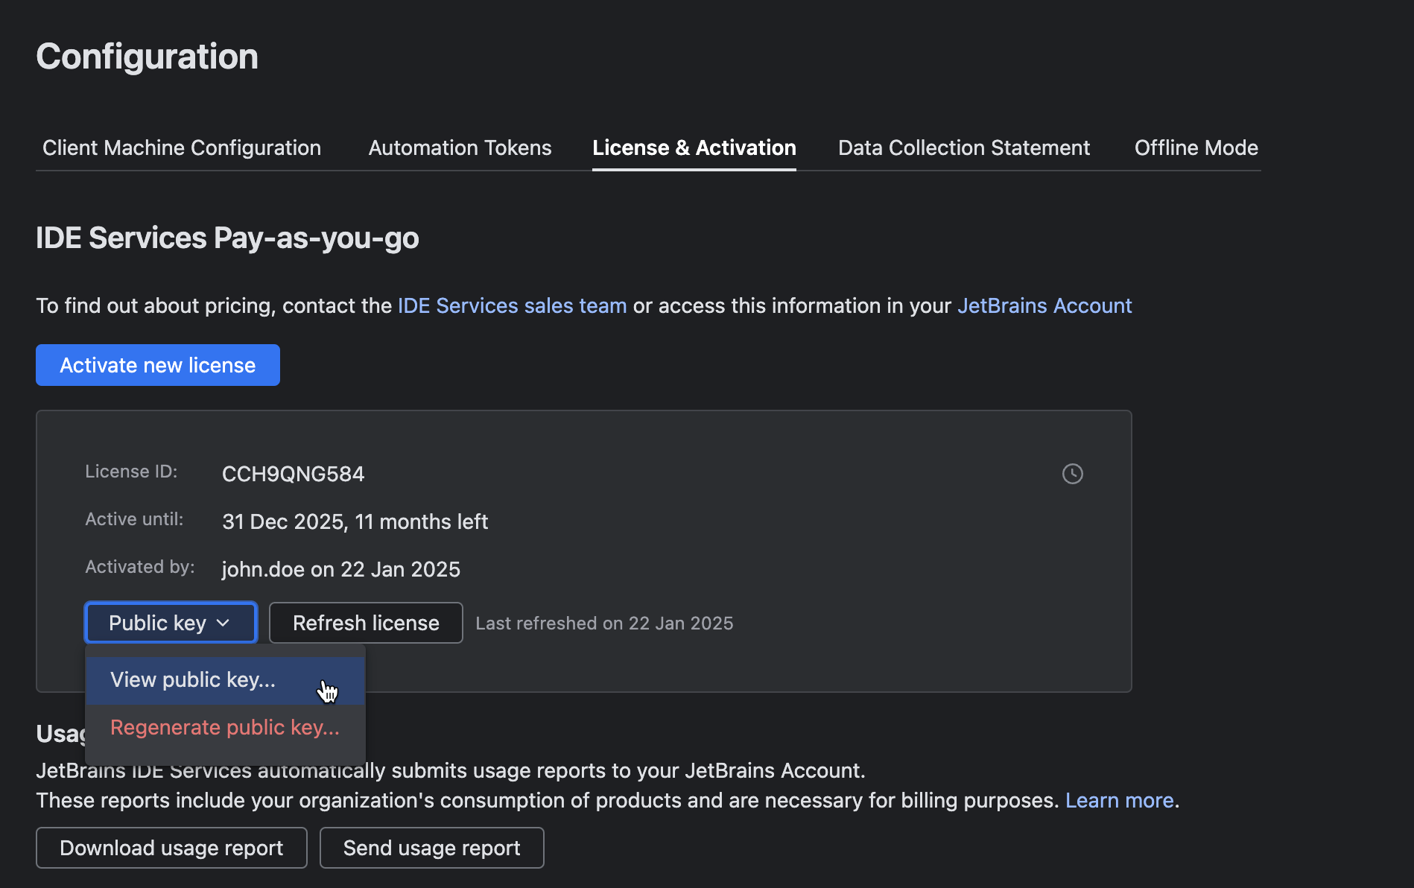
Task: Select the License & Activation tab
Action: pos(694,148)
